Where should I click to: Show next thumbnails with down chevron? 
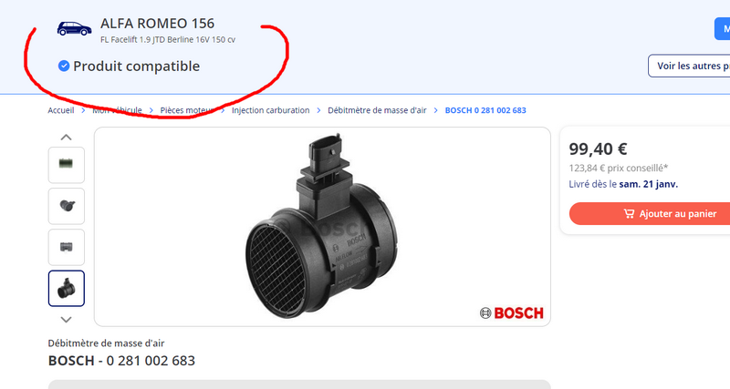(66, 320)
